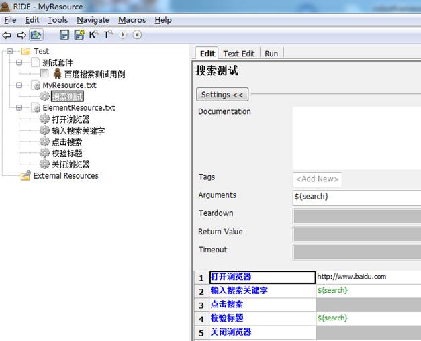Collapse the Test root folder node
The height and width of the screenshot is (341, 421).
tap(9, 51)
